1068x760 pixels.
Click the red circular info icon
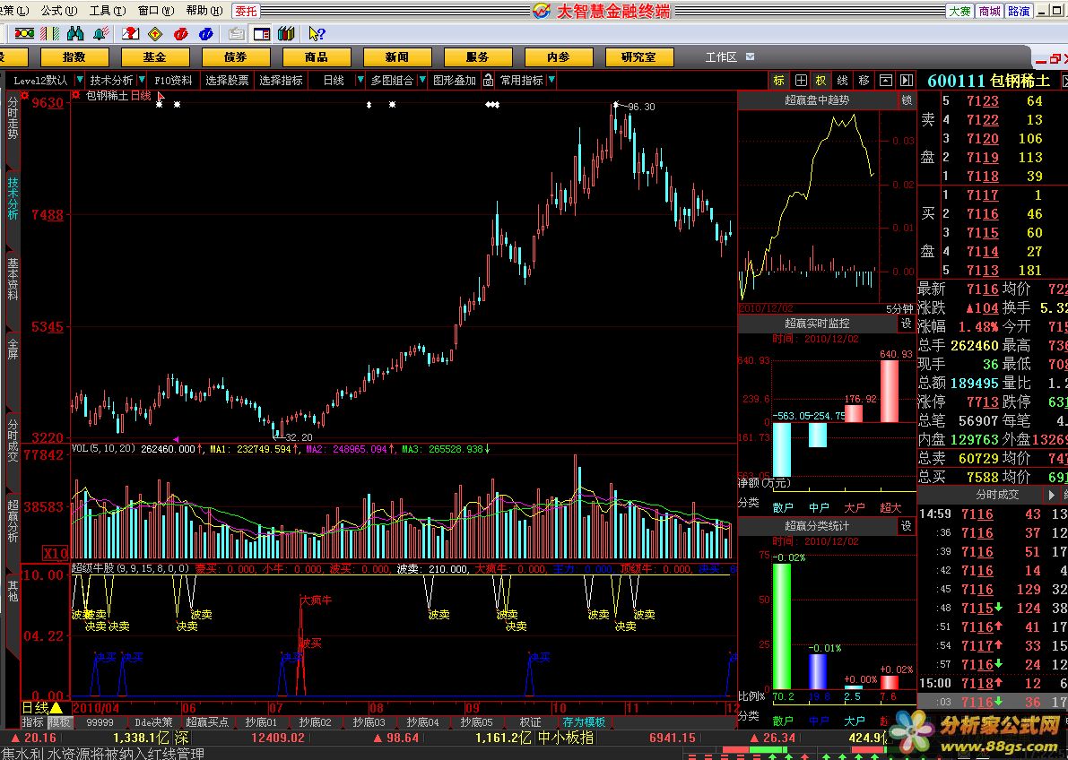coord(180,33)
